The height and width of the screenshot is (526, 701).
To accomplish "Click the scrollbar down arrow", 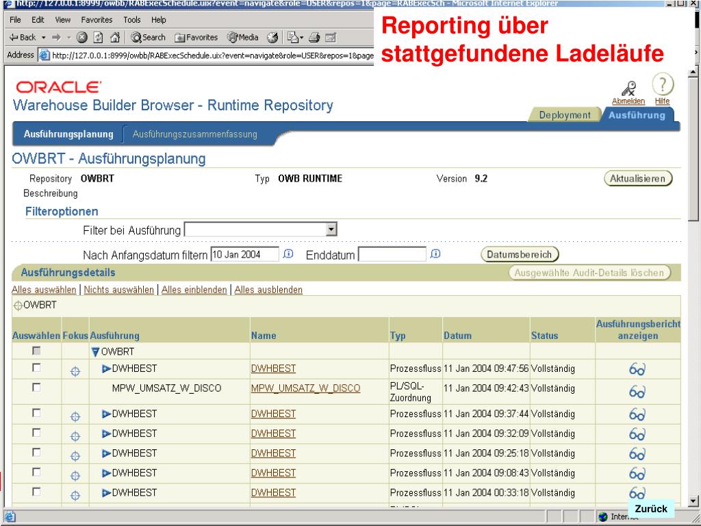I will tap(693, 501).
